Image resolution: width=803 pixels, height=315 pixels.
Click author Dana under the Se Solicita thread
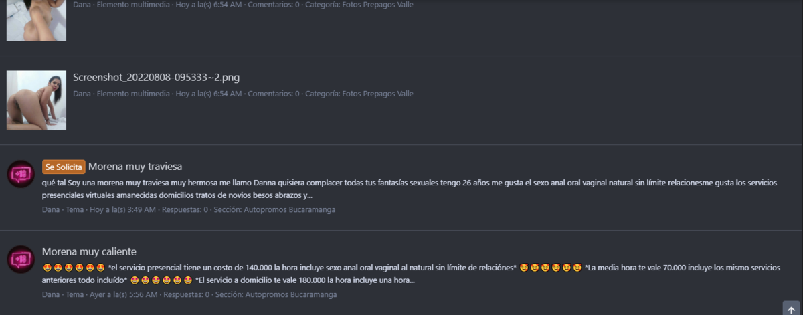coord(51,209)
